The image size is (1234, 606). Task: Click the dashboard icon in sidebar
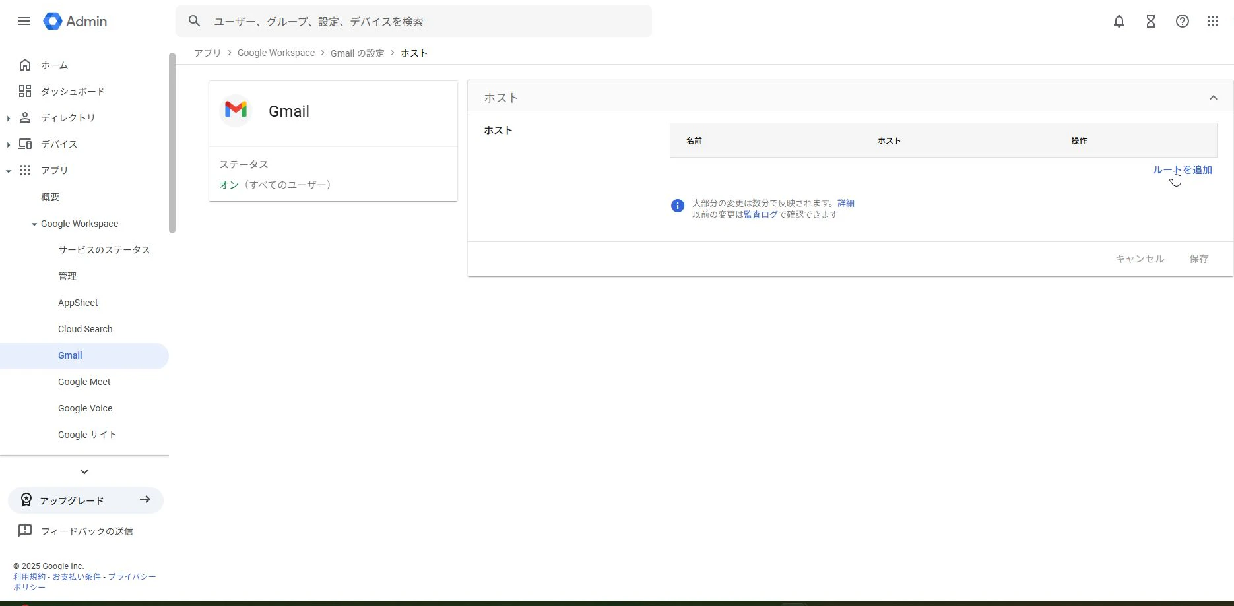click(x=25, y=91)
